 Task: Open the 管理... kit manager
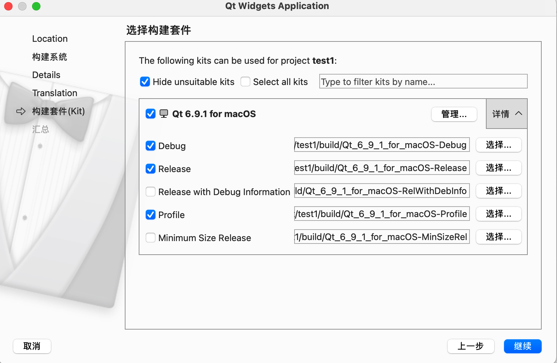[454, 114]
